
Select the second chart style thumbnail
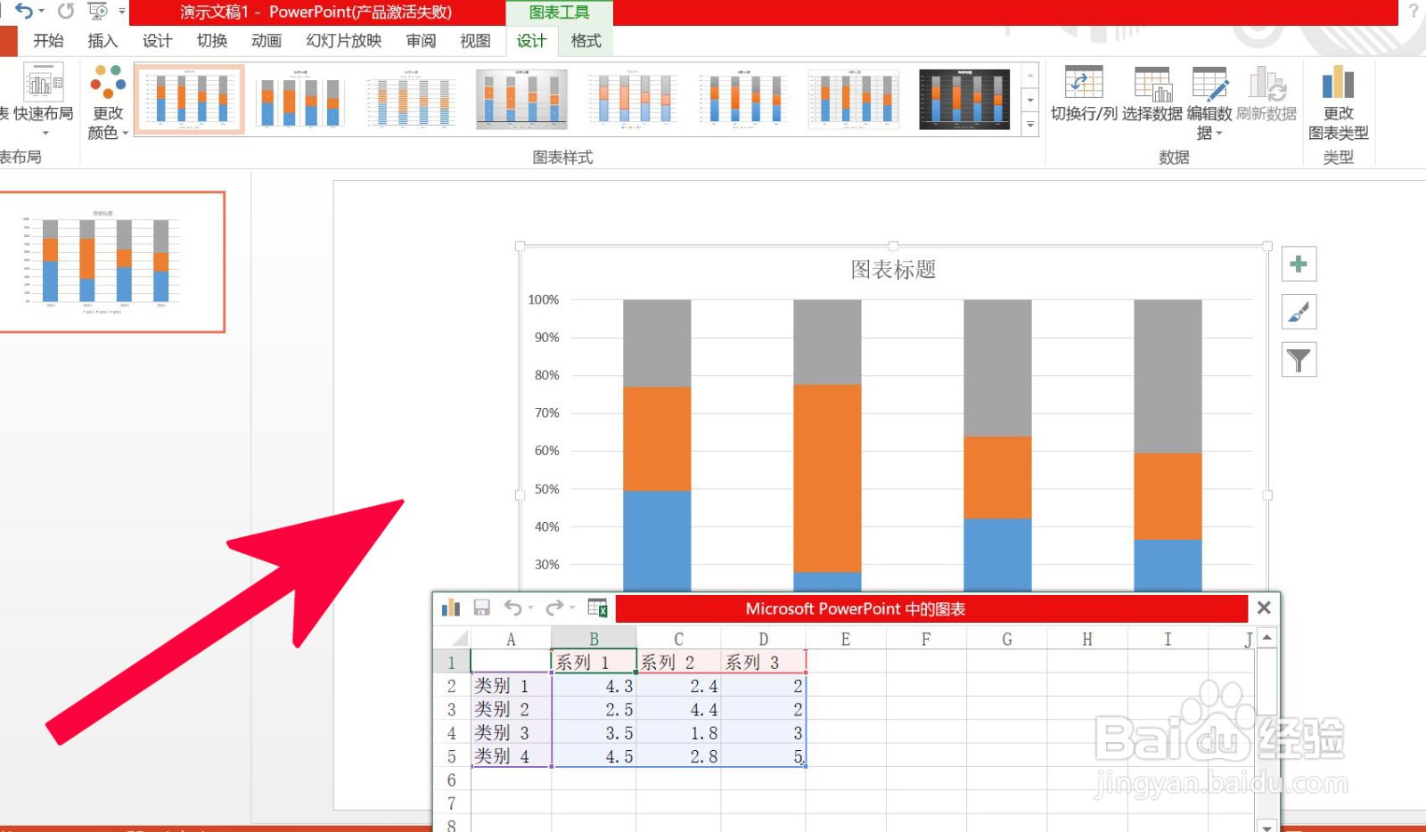[x=299, y=99]
